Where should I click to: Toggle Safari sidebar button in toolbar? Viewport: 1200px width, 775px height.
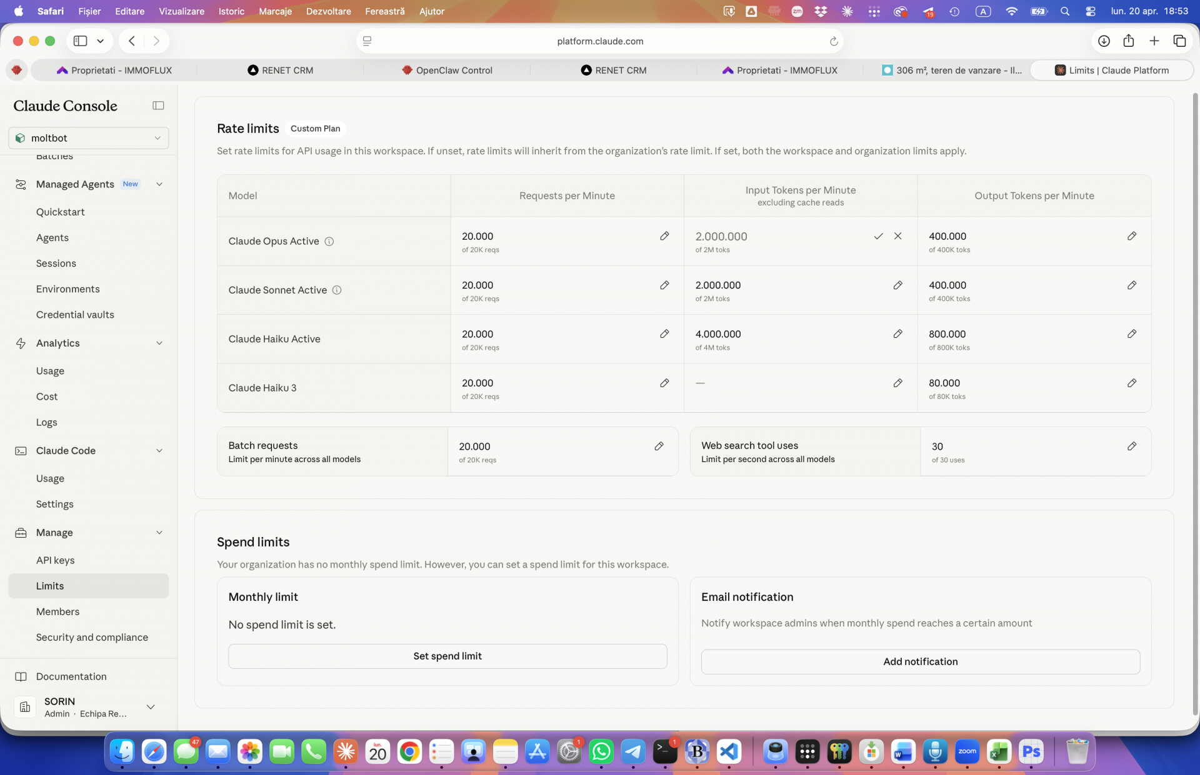[80, 41]
